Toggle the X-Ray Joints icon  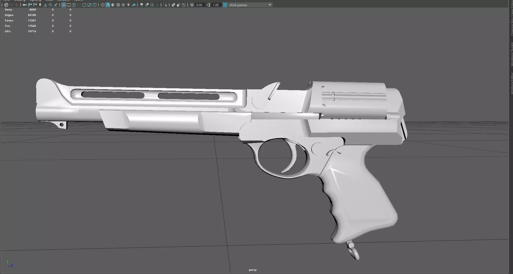[x=184, y=5]
